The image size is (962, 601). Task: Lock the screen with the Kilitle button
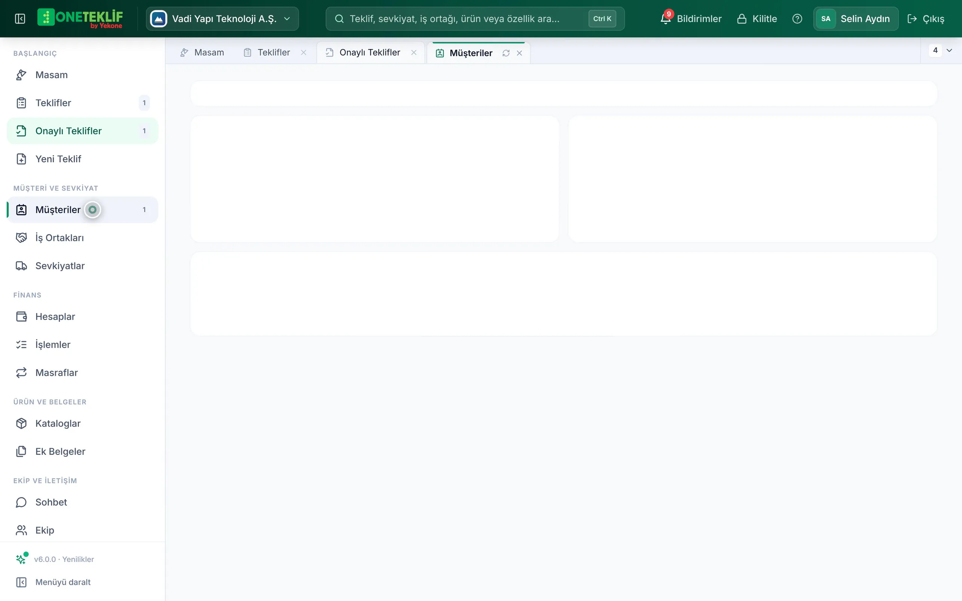(x=757, y=19)
